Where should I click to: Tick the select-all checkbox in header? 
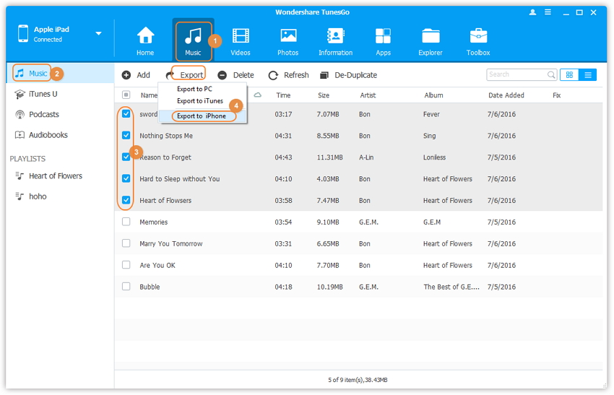126,95
